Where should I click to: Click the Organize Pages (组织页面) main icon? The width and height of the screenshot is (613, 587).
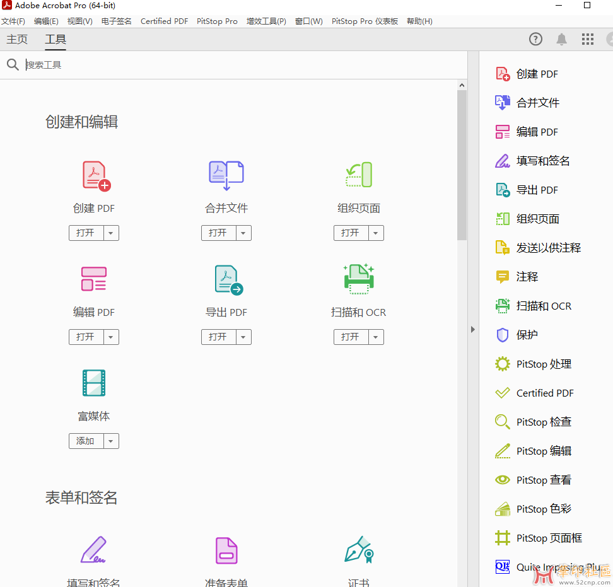coord(359,175)
